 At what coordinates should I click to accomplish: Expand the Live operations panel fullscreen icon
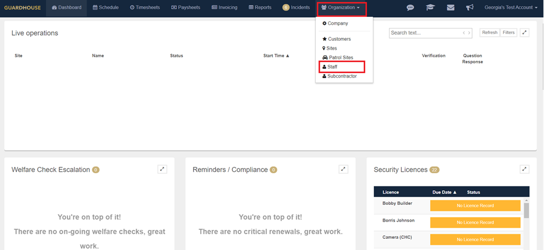524,32
